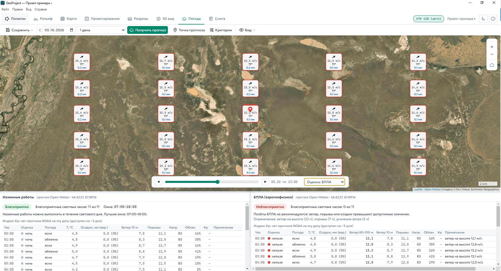Click the UTM 42N (авто) badge
Viewport: 501px width, 271px height.
pos(429,19)
